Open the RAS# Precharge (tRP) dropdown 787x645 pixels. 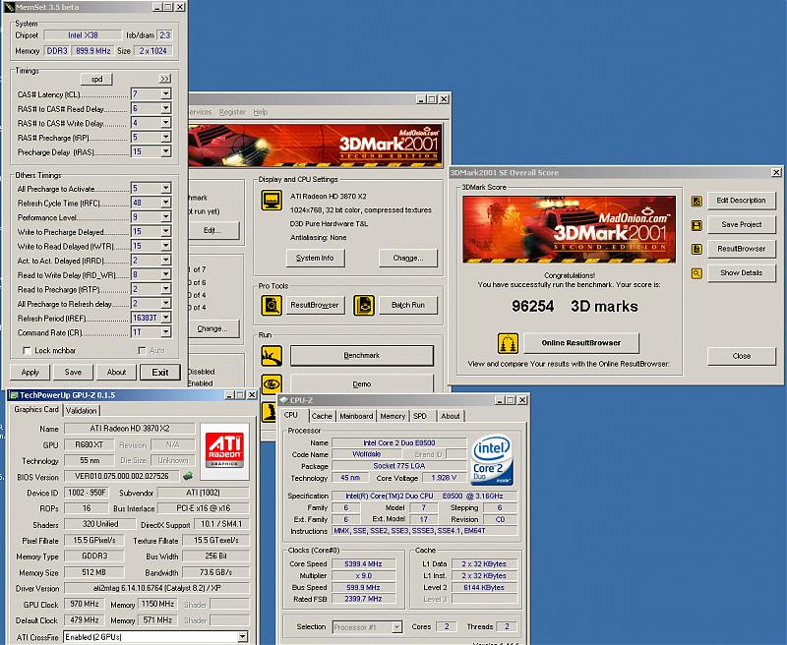165,137
